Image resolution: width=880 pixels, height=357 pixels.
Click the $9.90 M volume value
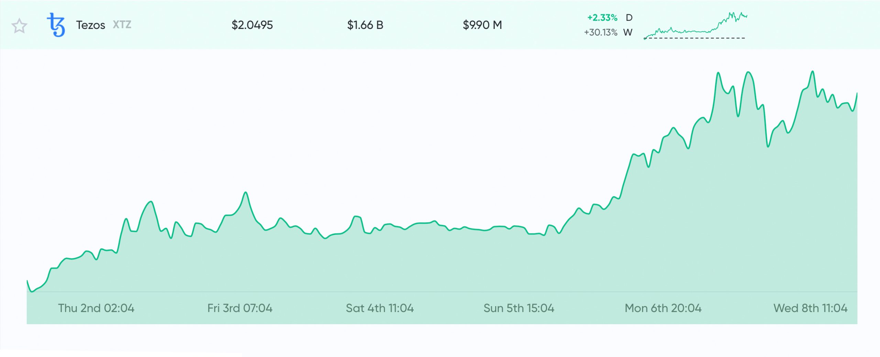[482, 25]
